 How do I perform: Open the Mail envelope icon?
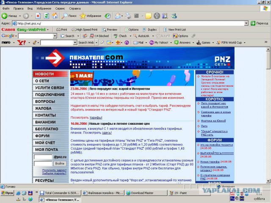(118, 16)
